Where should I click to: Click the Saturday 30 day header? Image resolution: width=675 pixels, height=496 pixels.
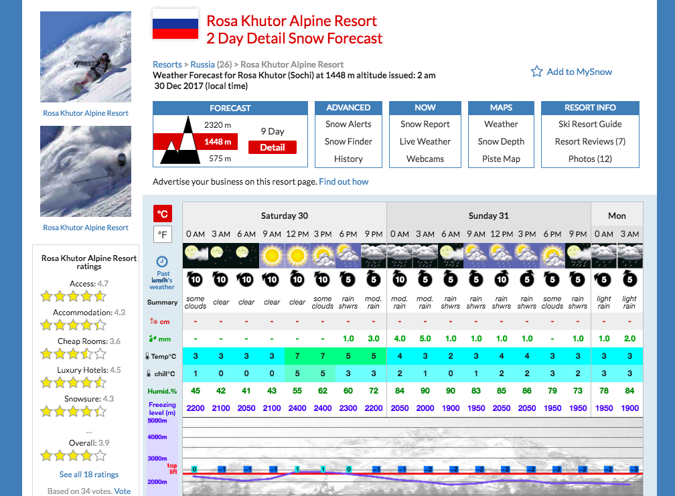point(285,216)
